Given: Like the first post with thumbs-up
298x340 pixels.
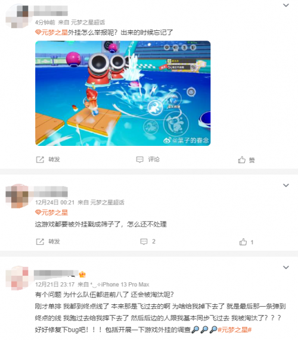Looking at the screenshot, I should (x=242, y=160).
